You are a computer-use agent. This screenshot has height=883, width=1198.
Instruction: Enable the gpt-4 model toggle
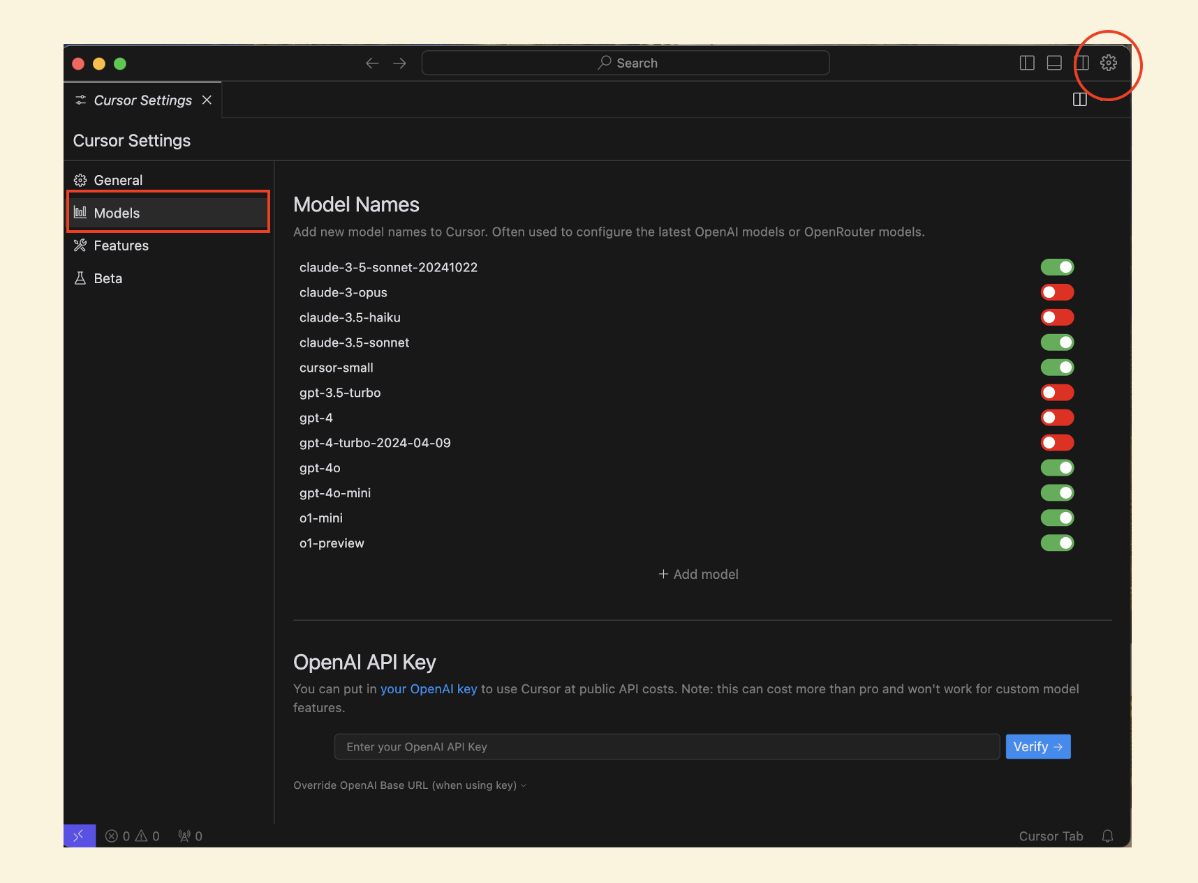coord(1057,418)
